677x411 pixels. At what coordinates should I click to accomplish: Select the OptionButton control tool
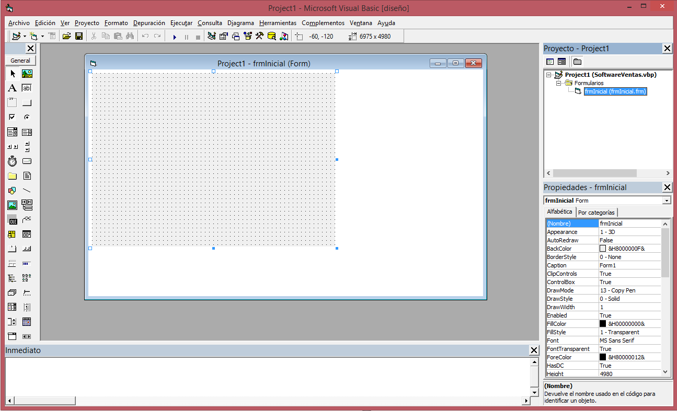pos(27,118)
